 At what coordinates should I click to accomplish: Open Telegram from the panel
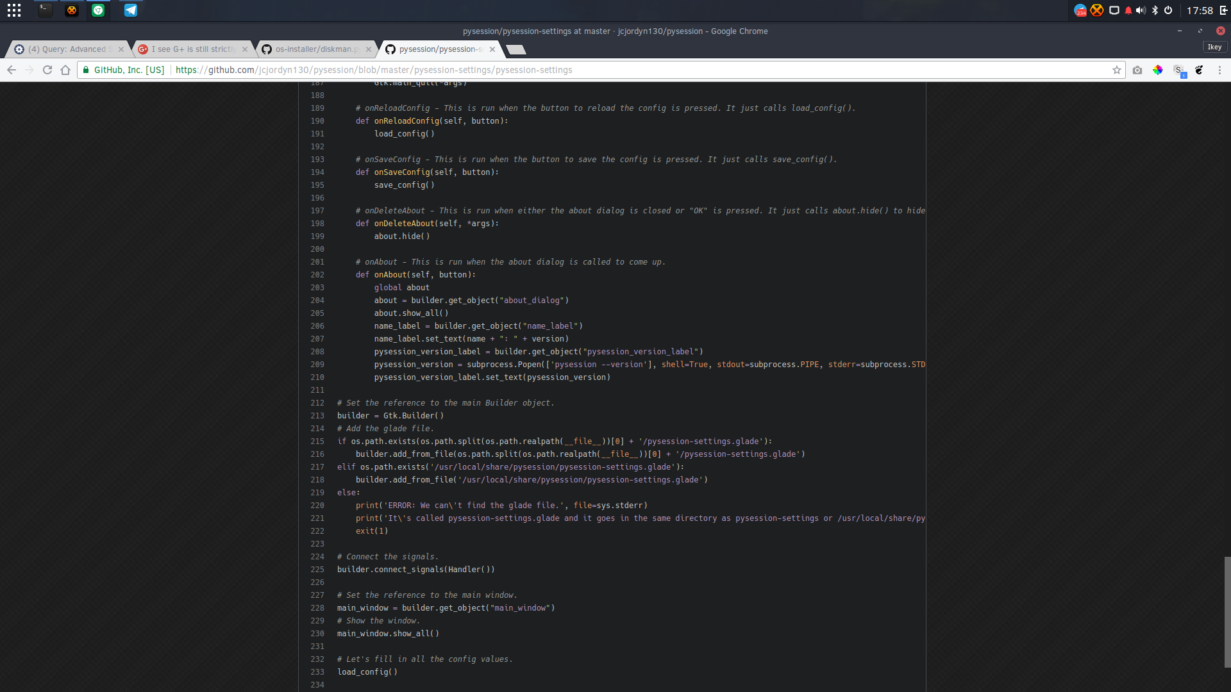point(131,10)
